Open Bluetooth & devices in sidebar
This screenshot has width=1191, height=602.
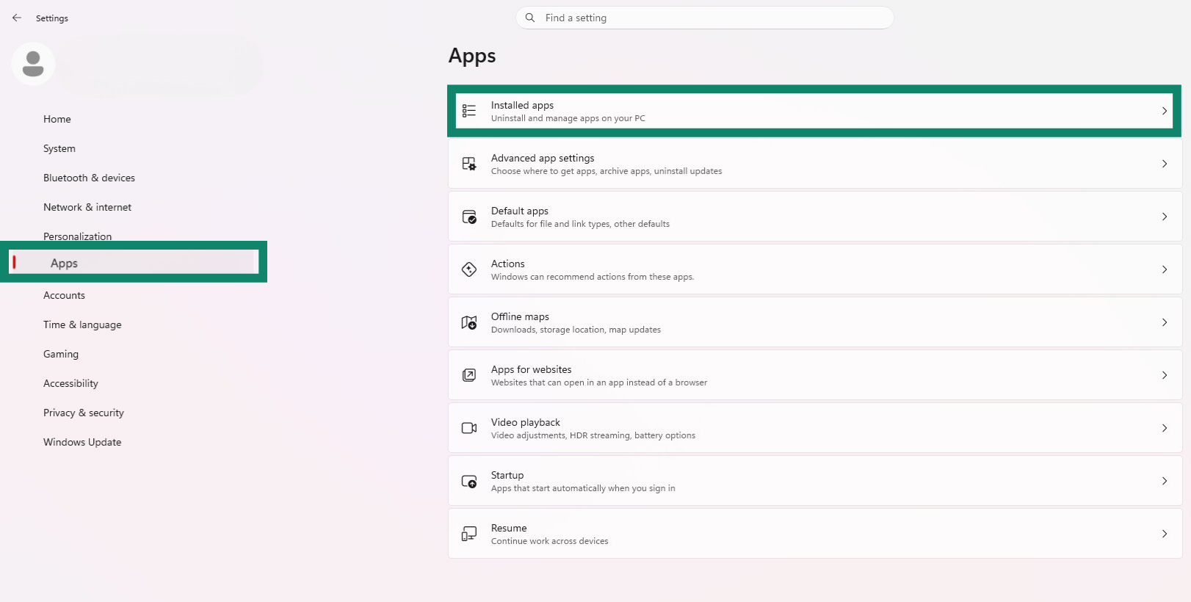point(89,178)
